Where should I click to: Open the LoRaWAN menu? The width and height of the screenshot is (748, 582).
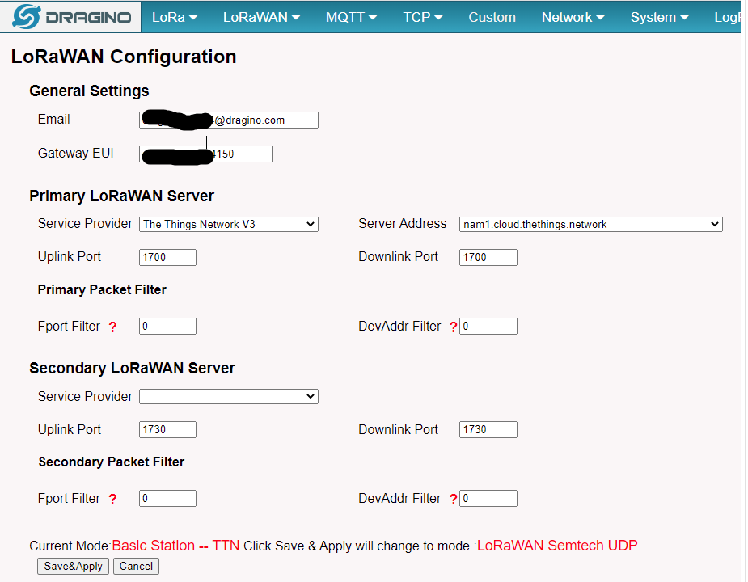pyautogui.click(x=261, y=17)
